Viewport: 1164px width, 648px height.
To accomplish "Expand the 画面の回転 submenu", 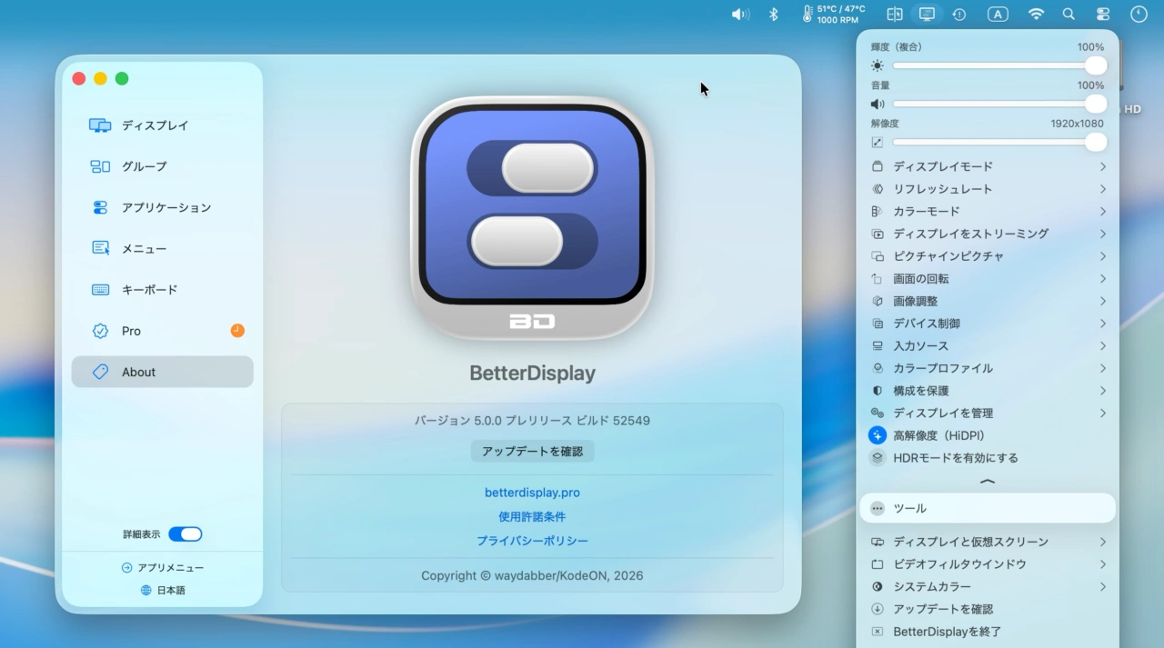I will 988,279.
